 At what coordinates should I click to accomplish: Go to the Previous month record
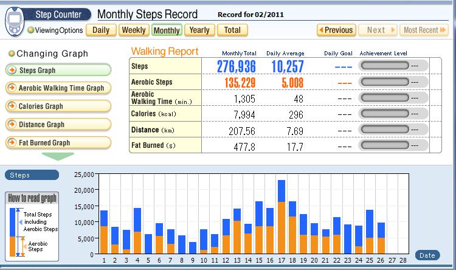(335, 30)
